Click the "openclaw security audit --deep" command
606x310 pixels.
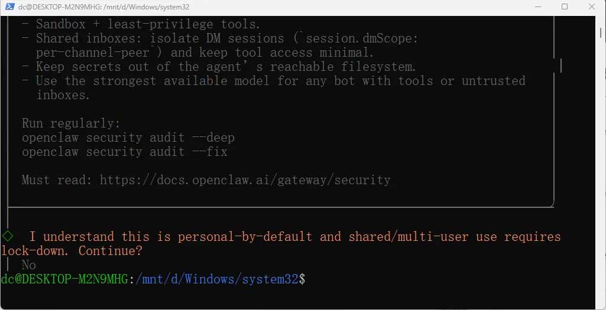(x=128, y=138)
